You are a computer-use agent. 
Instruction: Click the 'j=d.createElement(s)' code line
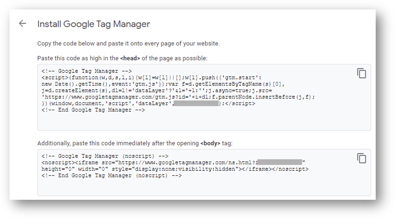point(156,90)
